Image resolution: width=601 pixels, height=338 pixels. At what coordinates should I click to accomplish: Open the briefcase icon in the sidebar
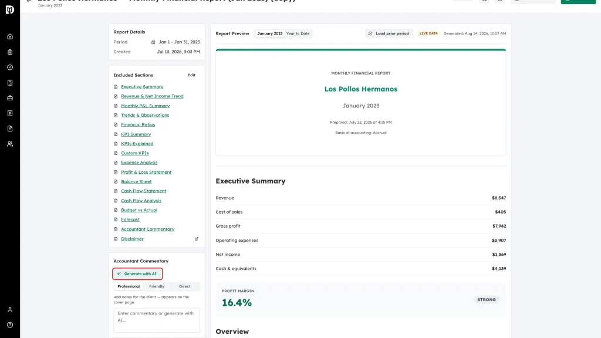(x=10, y=98)
